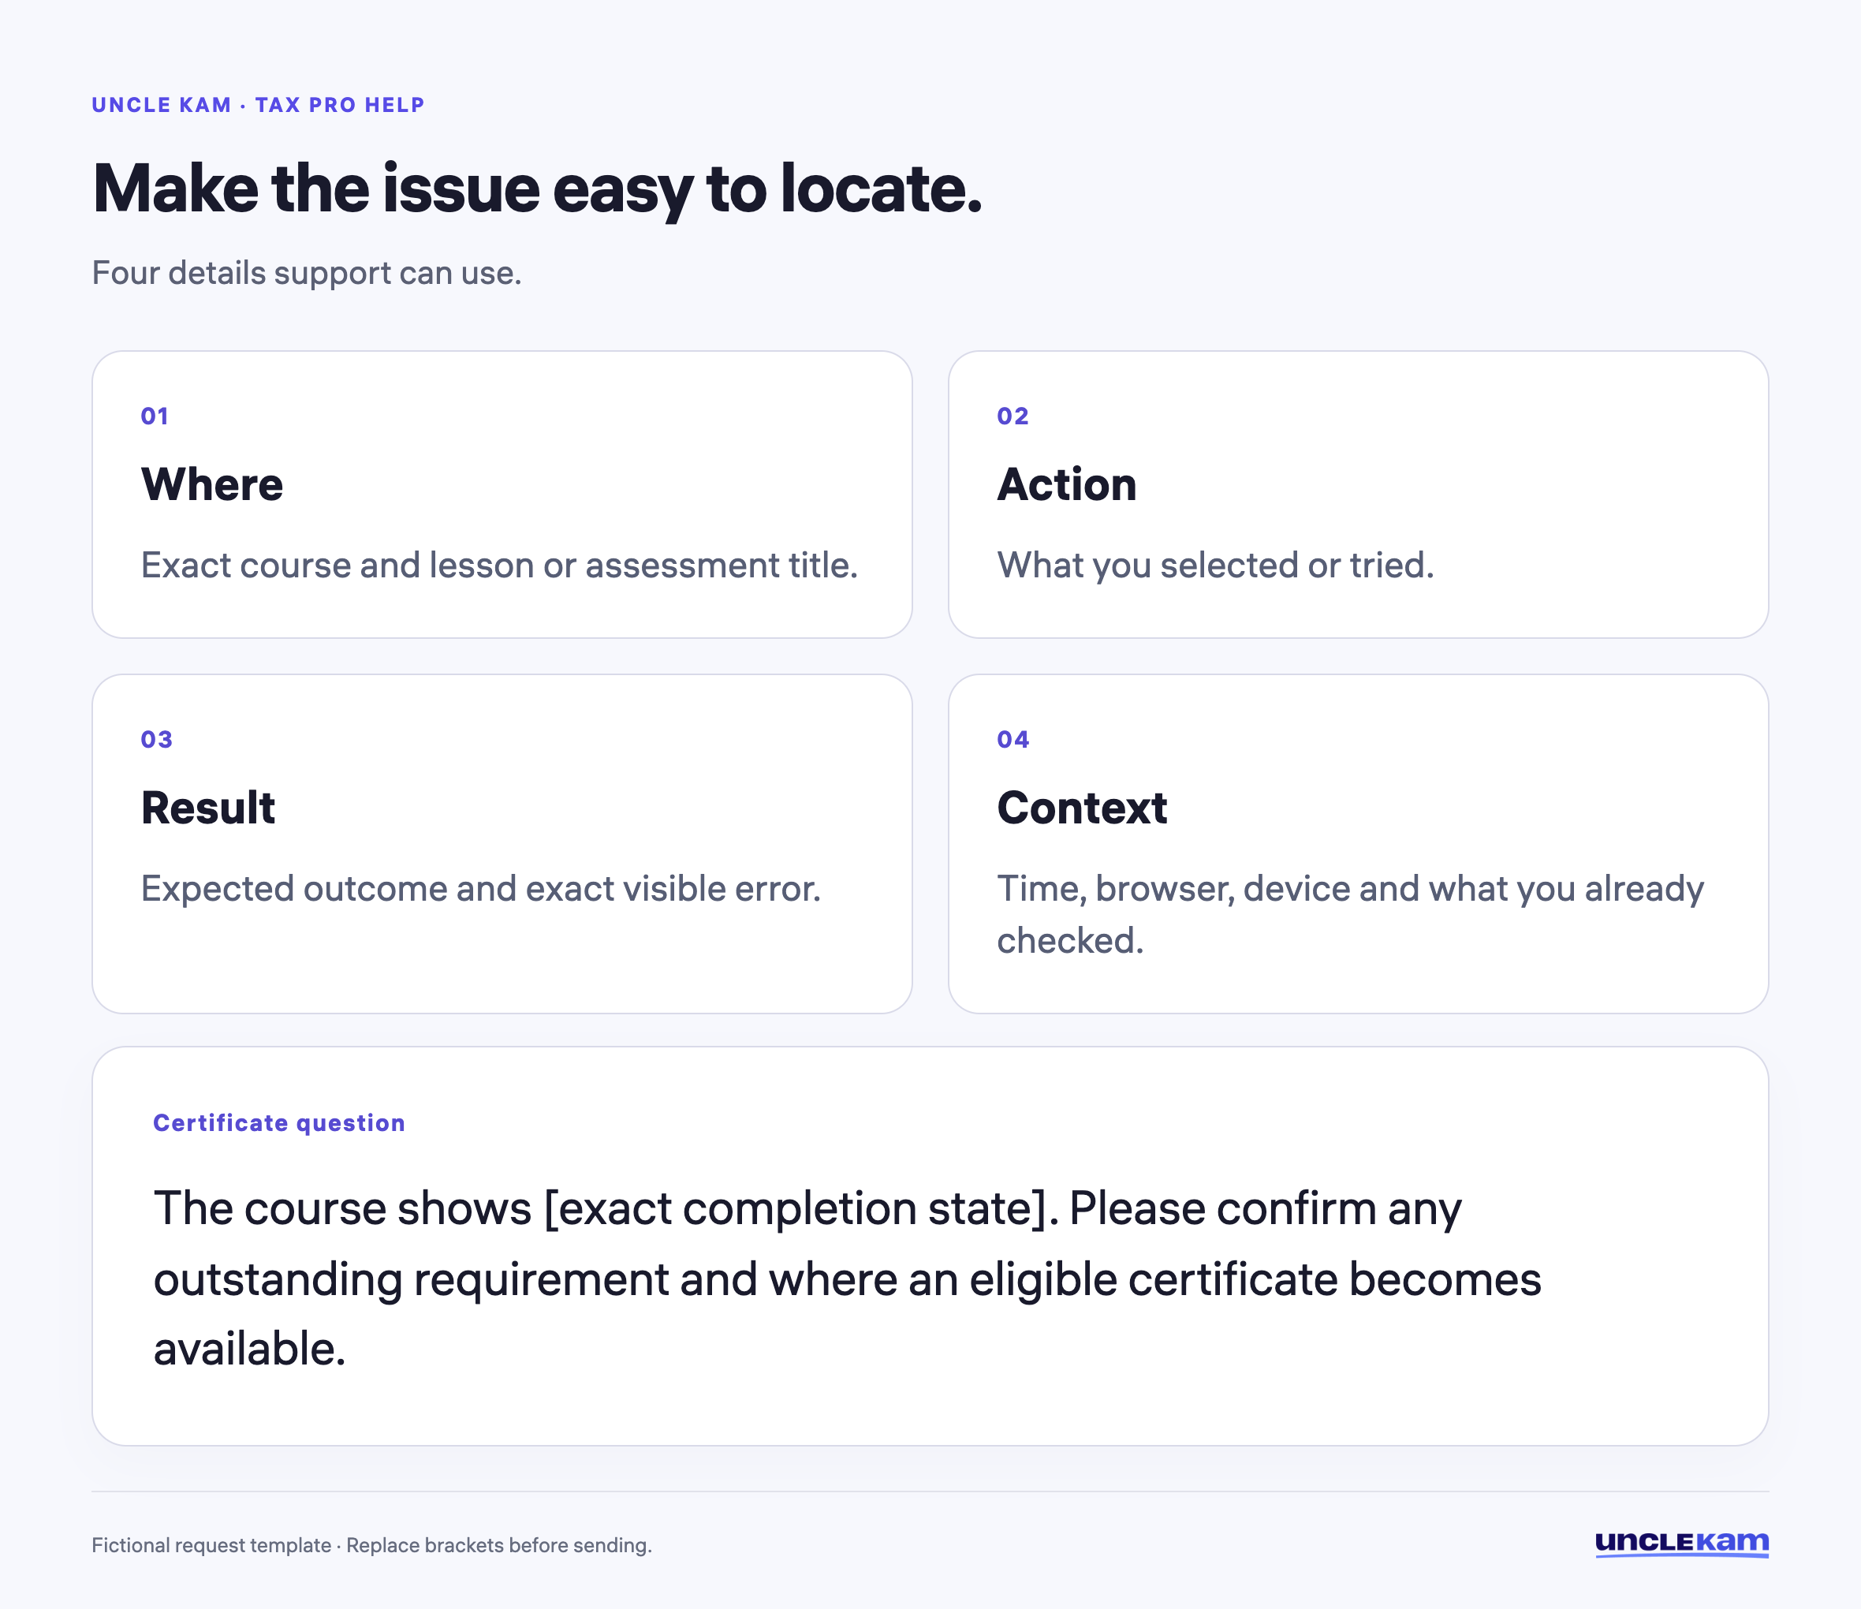Screen dimensions: 1861x1609
Task: Click the headline "Make the issue easy to locate."
Action: click(537, 189)
